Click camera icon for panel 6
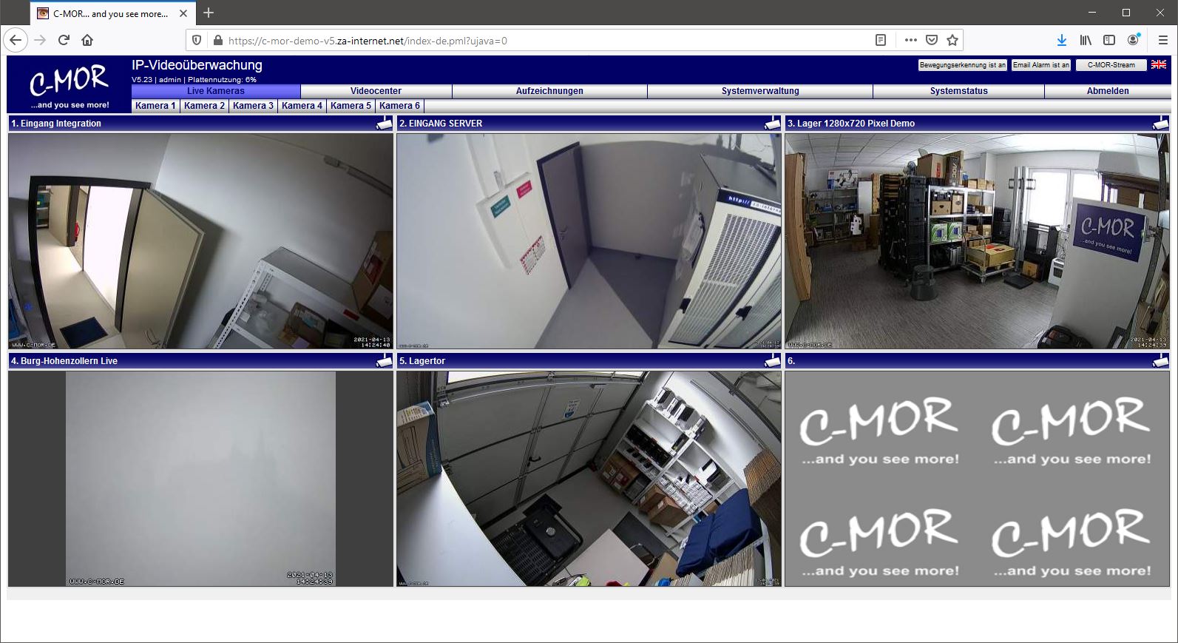The image size is (1178, 643). tap(1160, 360)
